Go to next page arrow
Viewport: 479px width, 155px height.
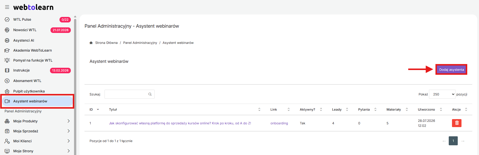463,141
